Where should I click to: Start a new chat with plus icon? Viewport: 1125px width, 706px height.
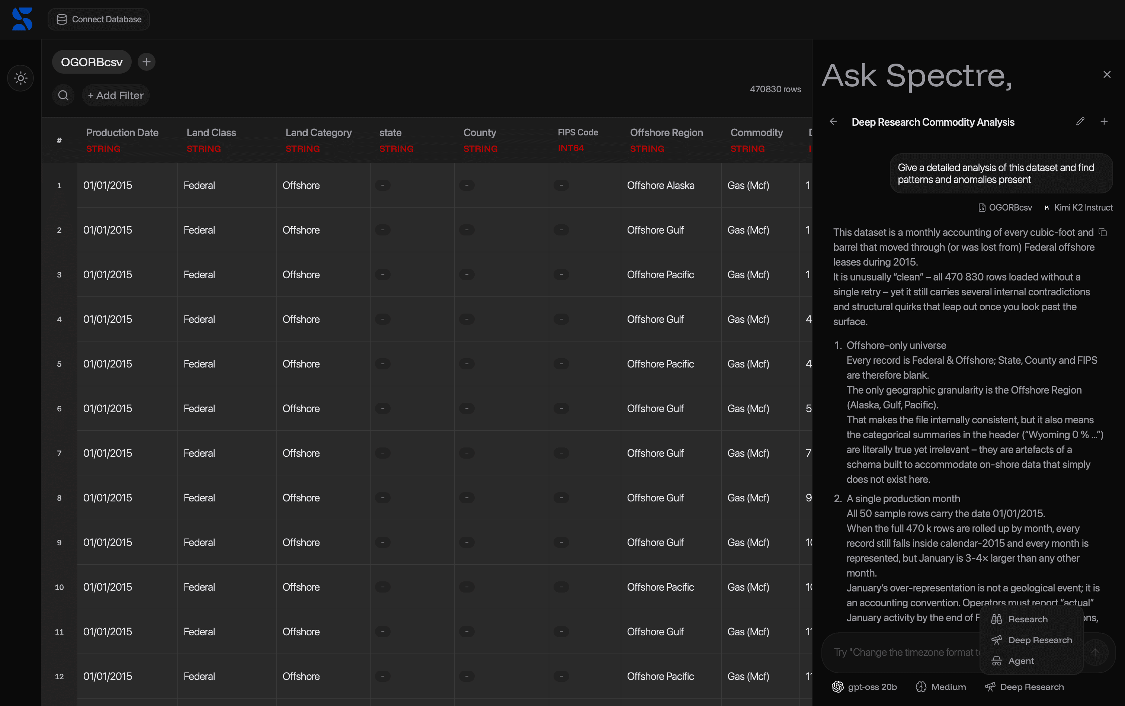(1104, 122)
